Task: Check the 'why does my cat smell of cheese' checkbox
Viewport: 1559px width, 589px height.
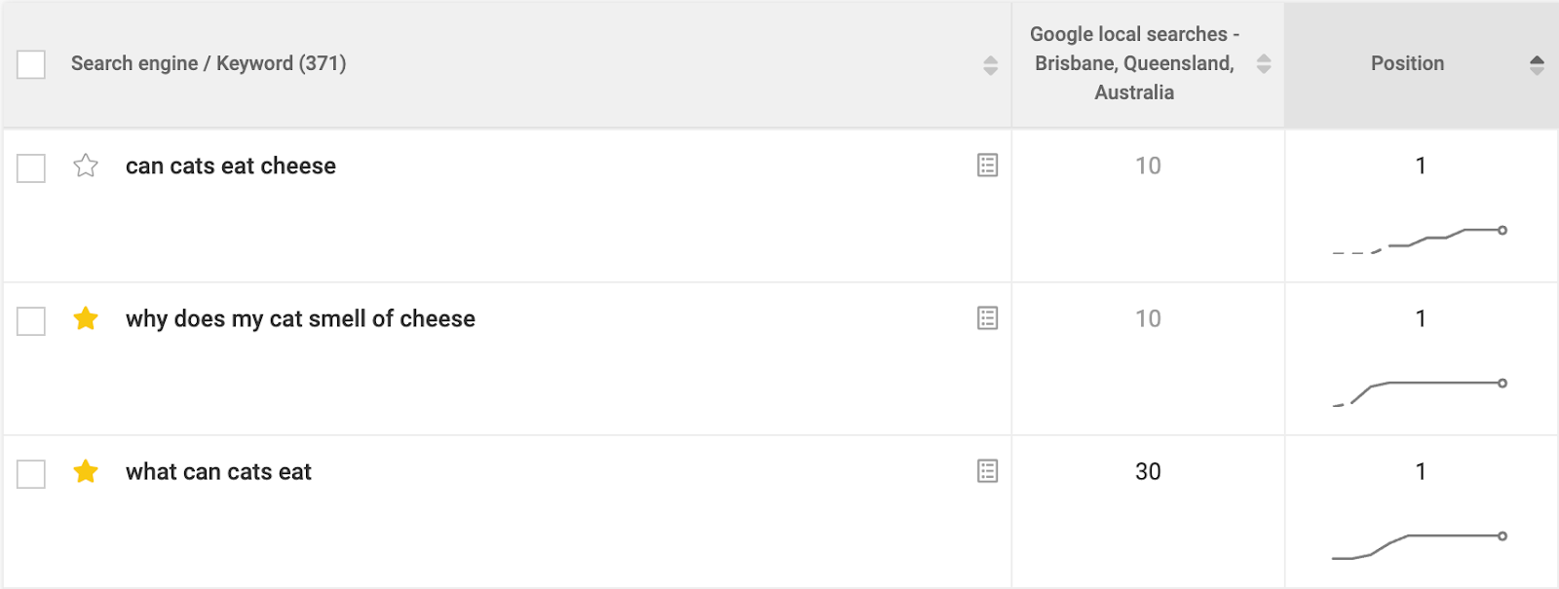Action: click(x=31, y=321)
